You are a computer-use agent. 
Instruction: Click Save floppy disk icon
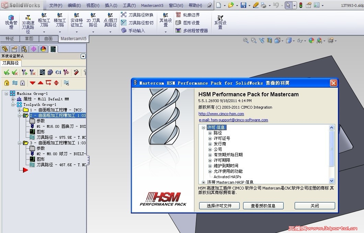point(243,5)
